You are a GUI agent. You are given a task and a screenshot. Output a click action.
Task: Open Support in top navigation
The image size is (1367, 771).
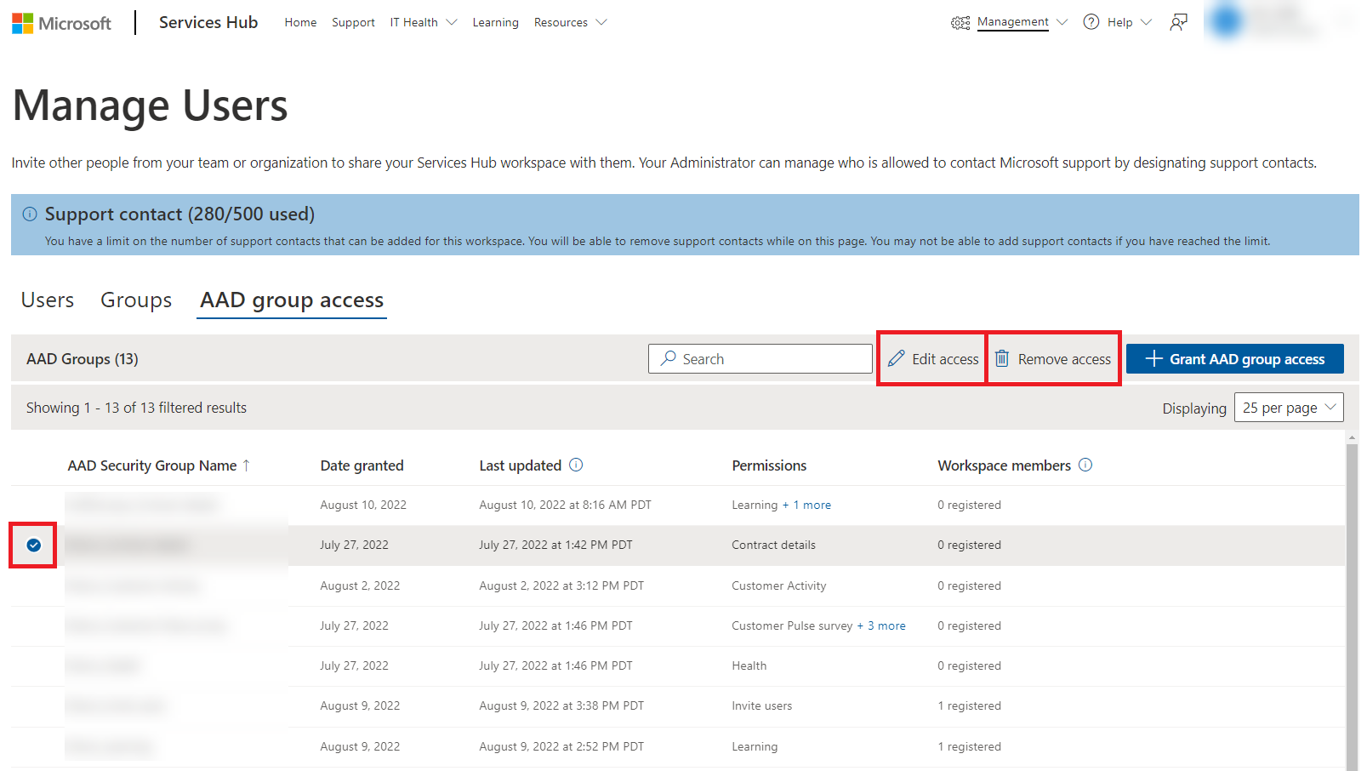[x=353, y=22]
